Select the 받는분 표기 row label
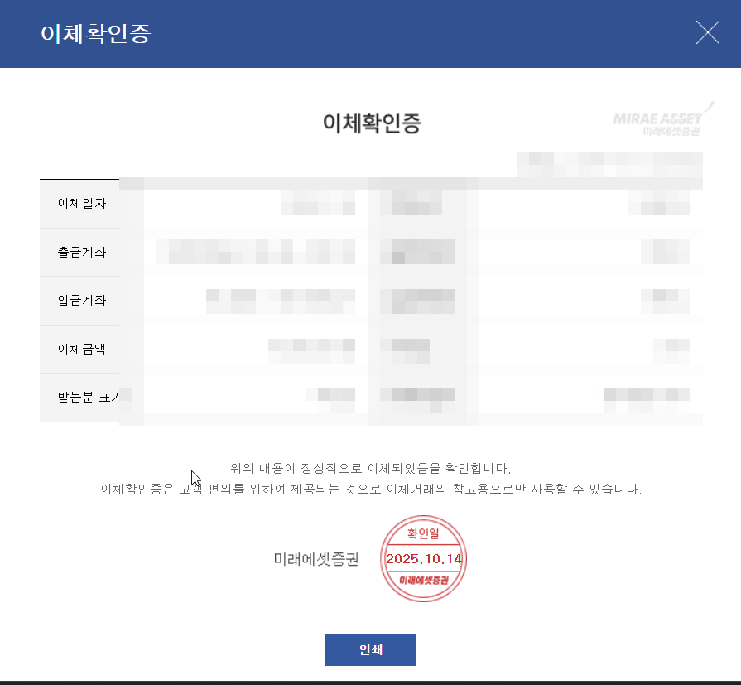The image size is (741, 685). point(88,397)
